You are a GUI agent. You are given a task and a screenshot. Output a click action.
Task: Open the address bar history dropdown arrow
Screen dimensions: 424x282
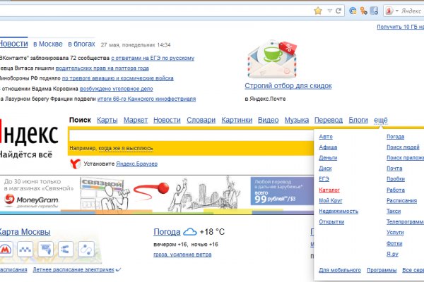pos(330,11)
